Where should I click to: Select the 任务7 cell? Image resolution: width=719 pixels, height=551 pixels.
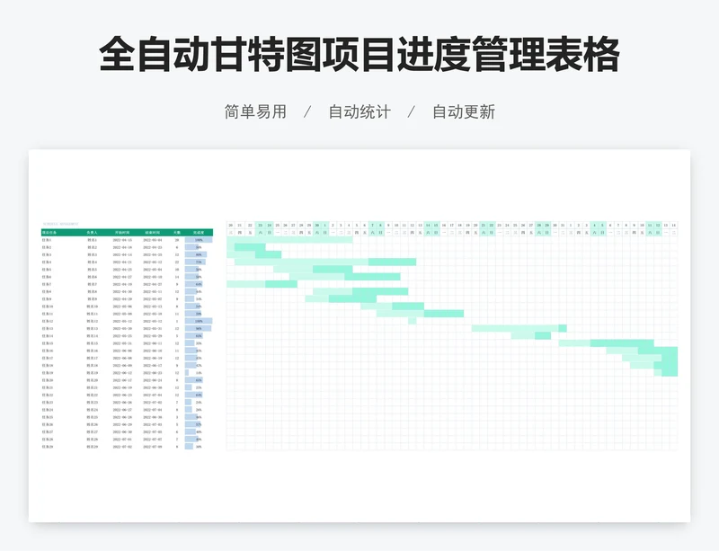(47, 284)
